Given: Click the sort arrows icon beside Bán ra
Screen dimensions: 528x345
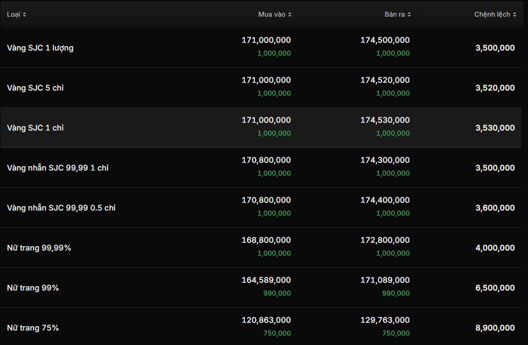Looking at the screenshot, I should click(x=409, y=14).
